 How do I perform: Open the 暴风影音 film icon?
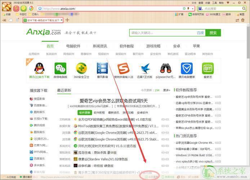click(x=102, y=68)
